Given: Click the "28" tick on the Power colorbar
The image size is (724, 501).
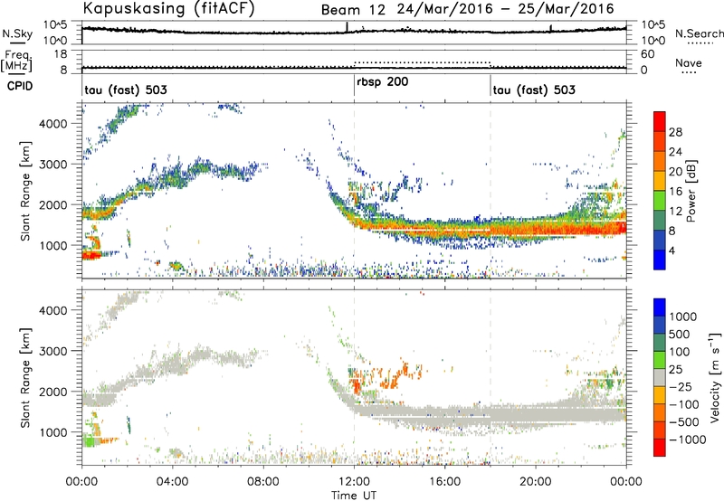Looking at the screenshot, I should click(675, 132).
